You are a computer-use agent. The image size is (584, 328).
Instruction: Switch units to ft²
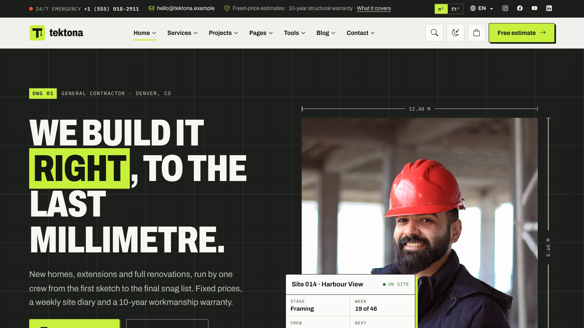coord(455,9)
